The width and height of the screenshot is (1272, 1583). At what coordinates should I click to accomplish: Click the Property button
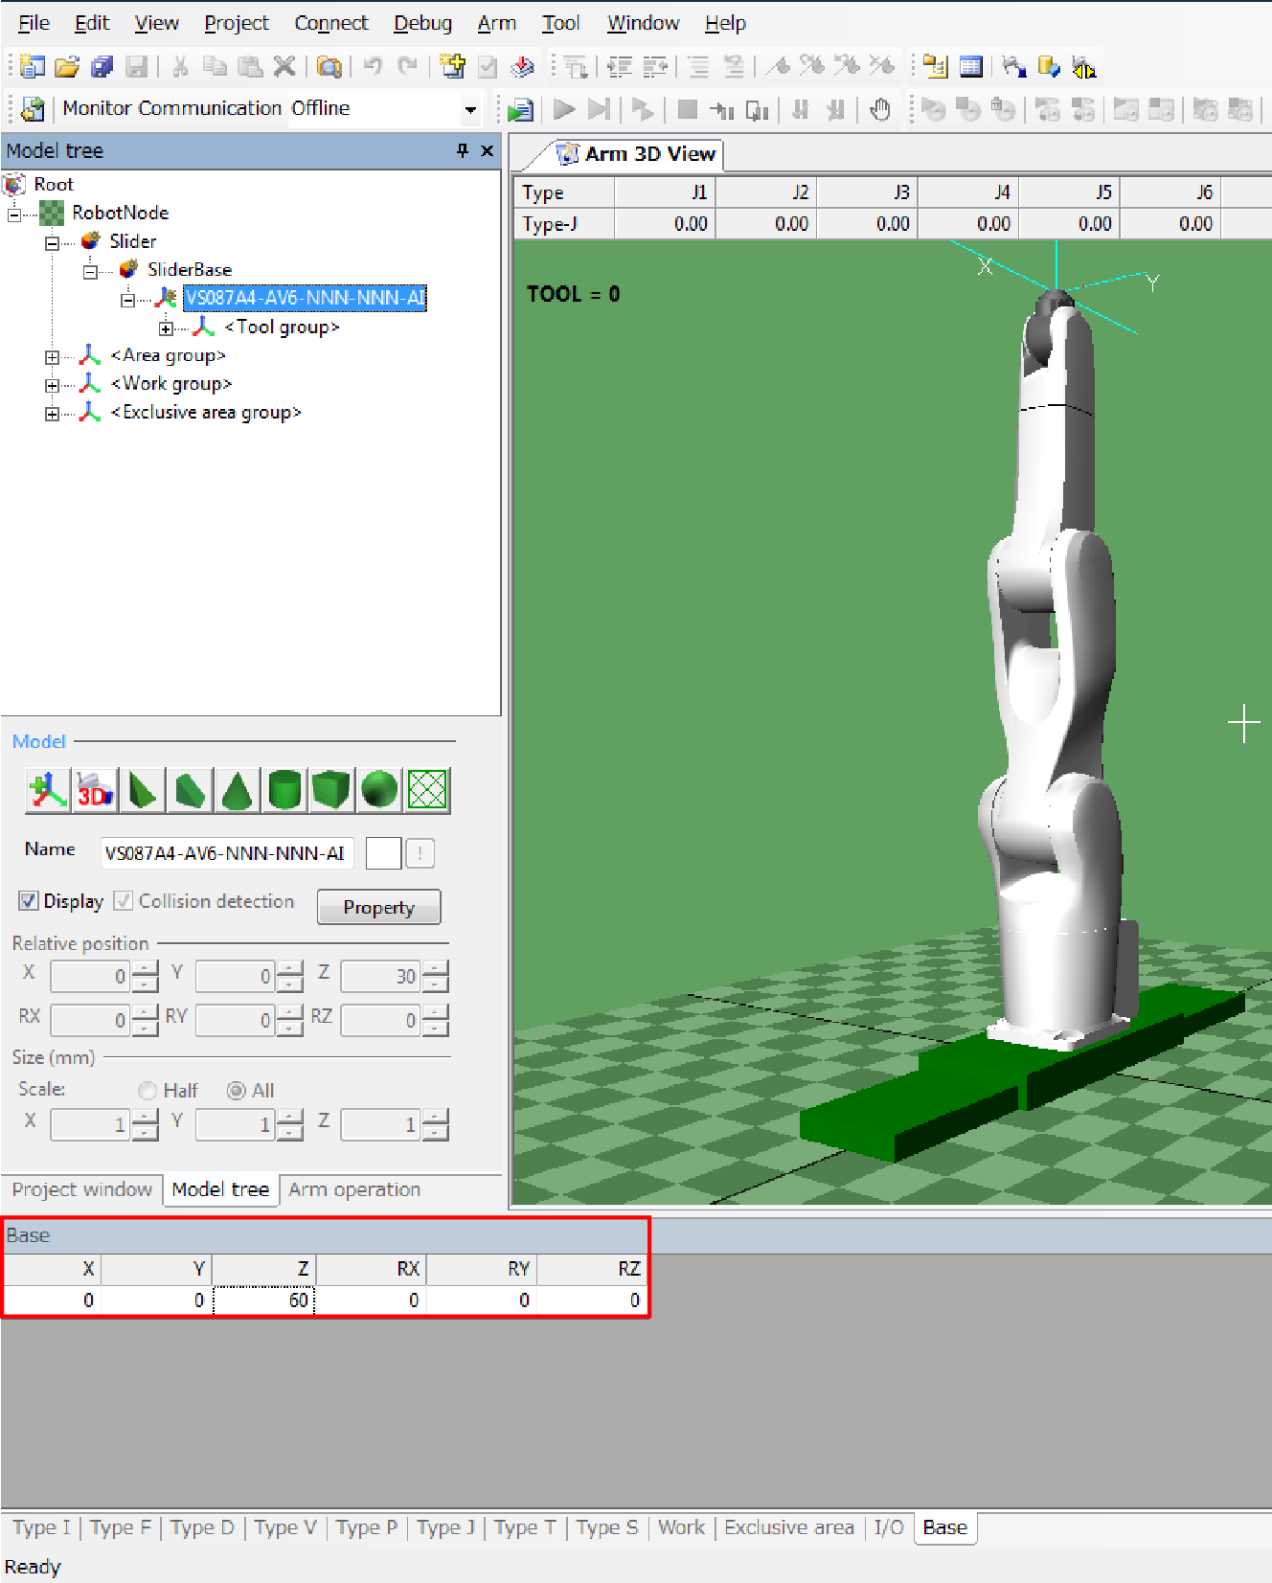378,908
